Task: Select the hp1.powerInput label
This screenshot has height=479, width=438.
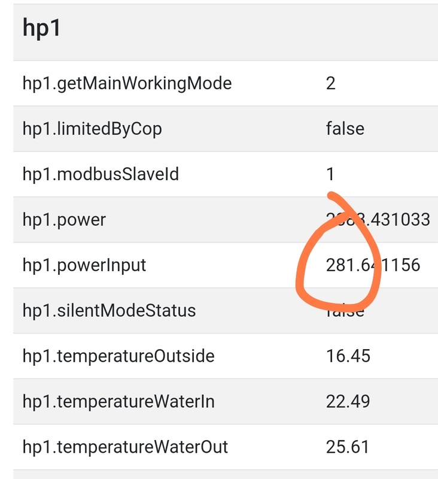Action: [84, 265]
